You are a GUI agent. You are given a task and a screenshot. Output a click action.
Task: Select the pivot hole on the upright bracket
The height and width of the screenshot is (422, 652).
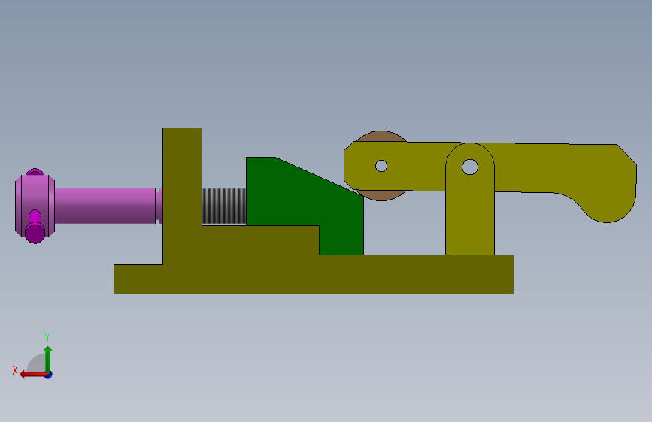tap(470, 167)
